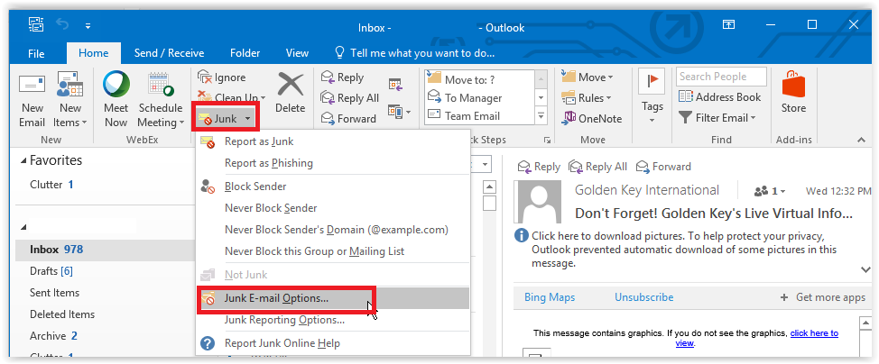Select Report as Junk

tap(332, 141)
